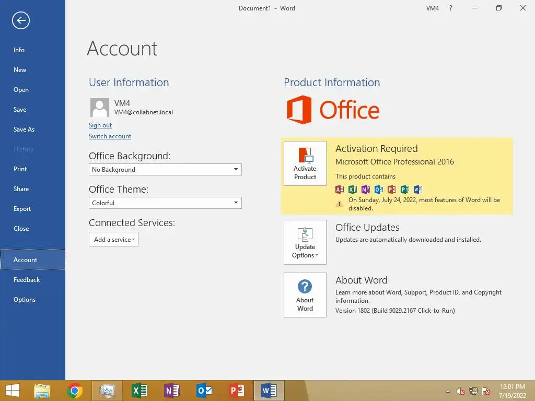
Task: Open the Feedback page
Action: [x=27, y=280]
